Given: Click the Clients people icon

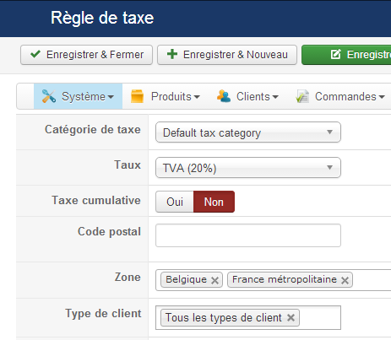Looking at the screenshot, I should click(x=224, y=96).
